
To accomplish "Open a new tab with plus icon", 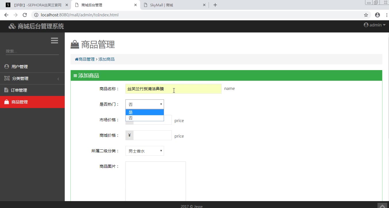I will click(x=215, y=5).
